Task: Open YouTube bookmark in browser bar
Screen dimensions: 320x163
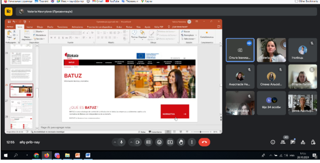Action: pyautogui.click(x=112, y=1)
